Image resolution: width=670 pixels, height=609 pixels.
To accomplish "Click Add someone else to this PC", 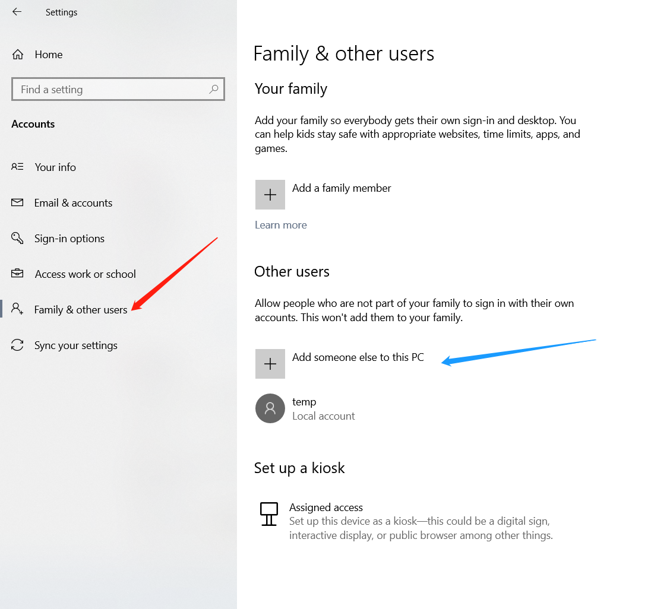I will 358,357.
